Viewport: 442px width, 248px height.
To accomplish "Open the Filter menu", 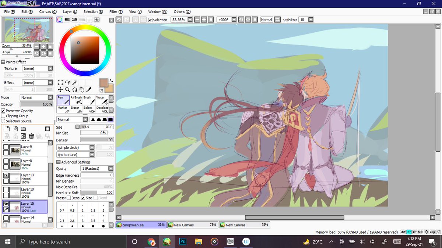I will coord(116,12).
